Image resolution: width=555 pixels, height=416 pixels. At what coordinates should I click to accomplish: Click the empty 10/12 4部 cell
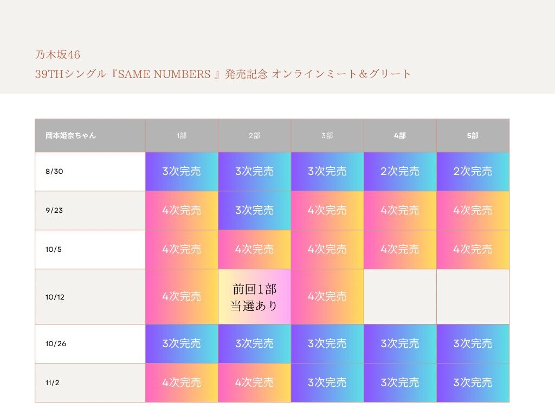click(x=401, y=297)
